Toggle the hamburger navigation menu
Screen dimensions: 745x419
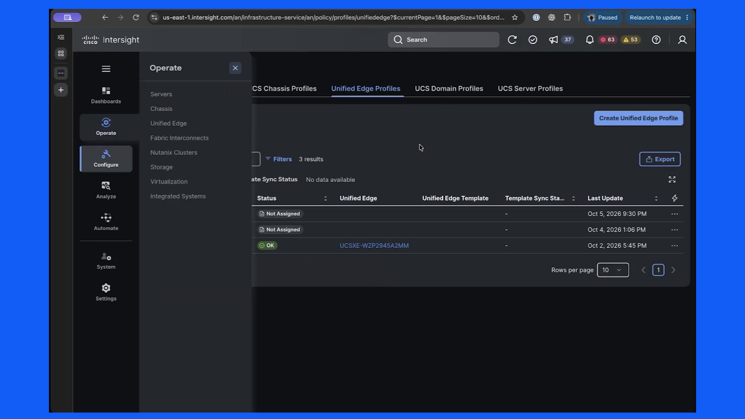[106, 69]
